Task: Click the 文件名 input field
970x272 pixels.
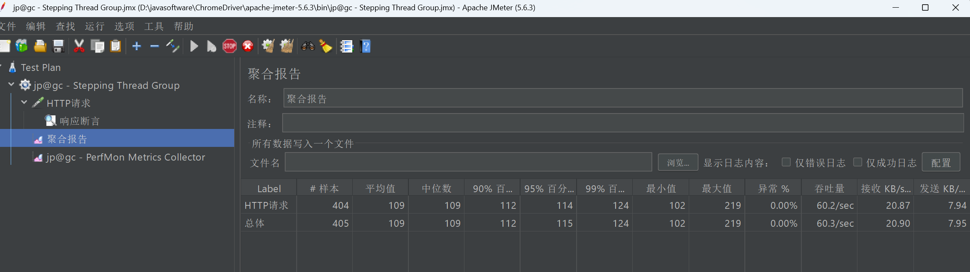Action: (468, 162)
